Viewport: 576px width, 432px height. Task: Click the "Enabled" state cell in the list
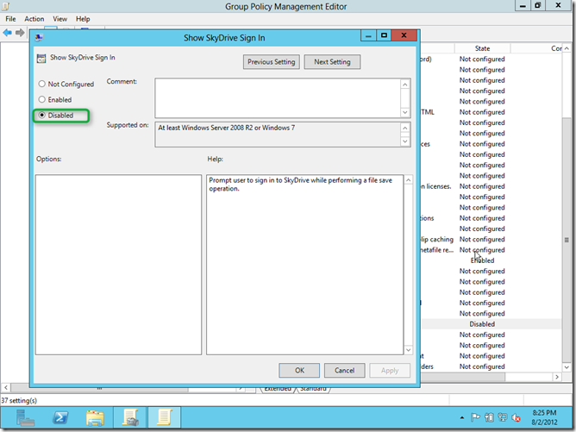coord(482,260)
